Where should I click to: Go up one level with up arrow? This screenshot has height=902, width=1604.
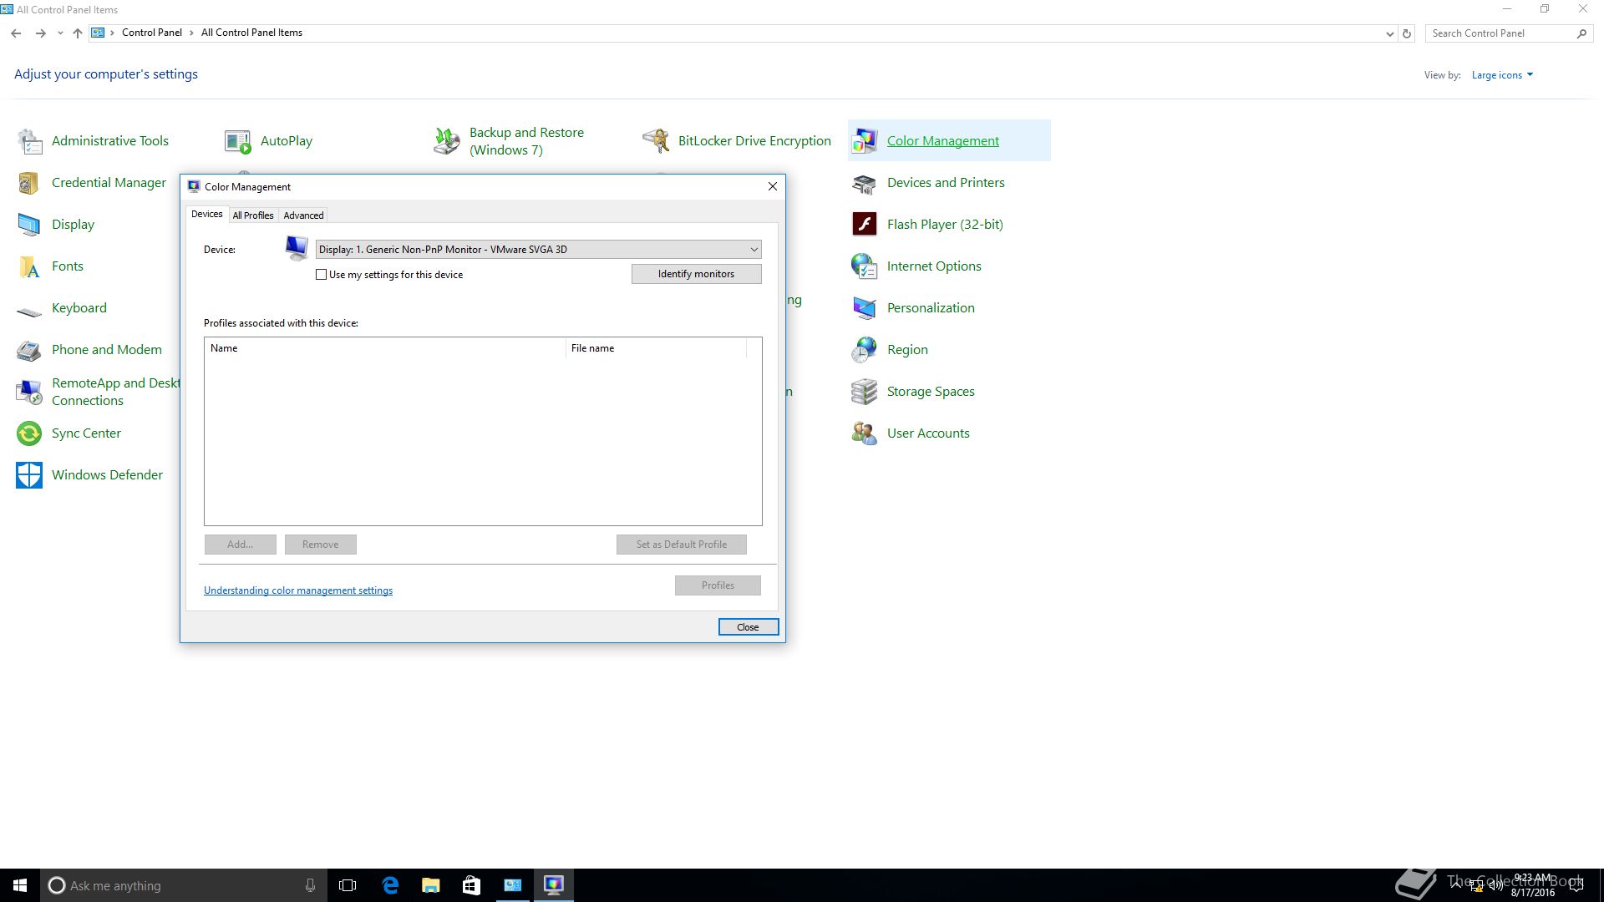78,33
